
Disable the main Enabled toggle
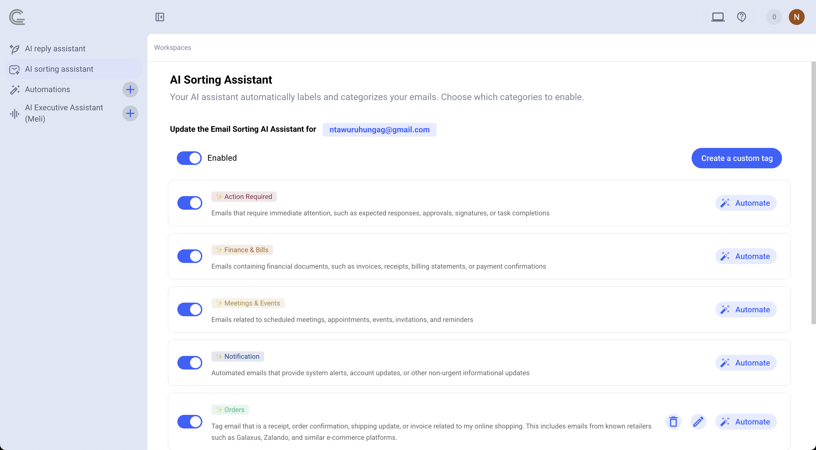(x=189, y=158)
